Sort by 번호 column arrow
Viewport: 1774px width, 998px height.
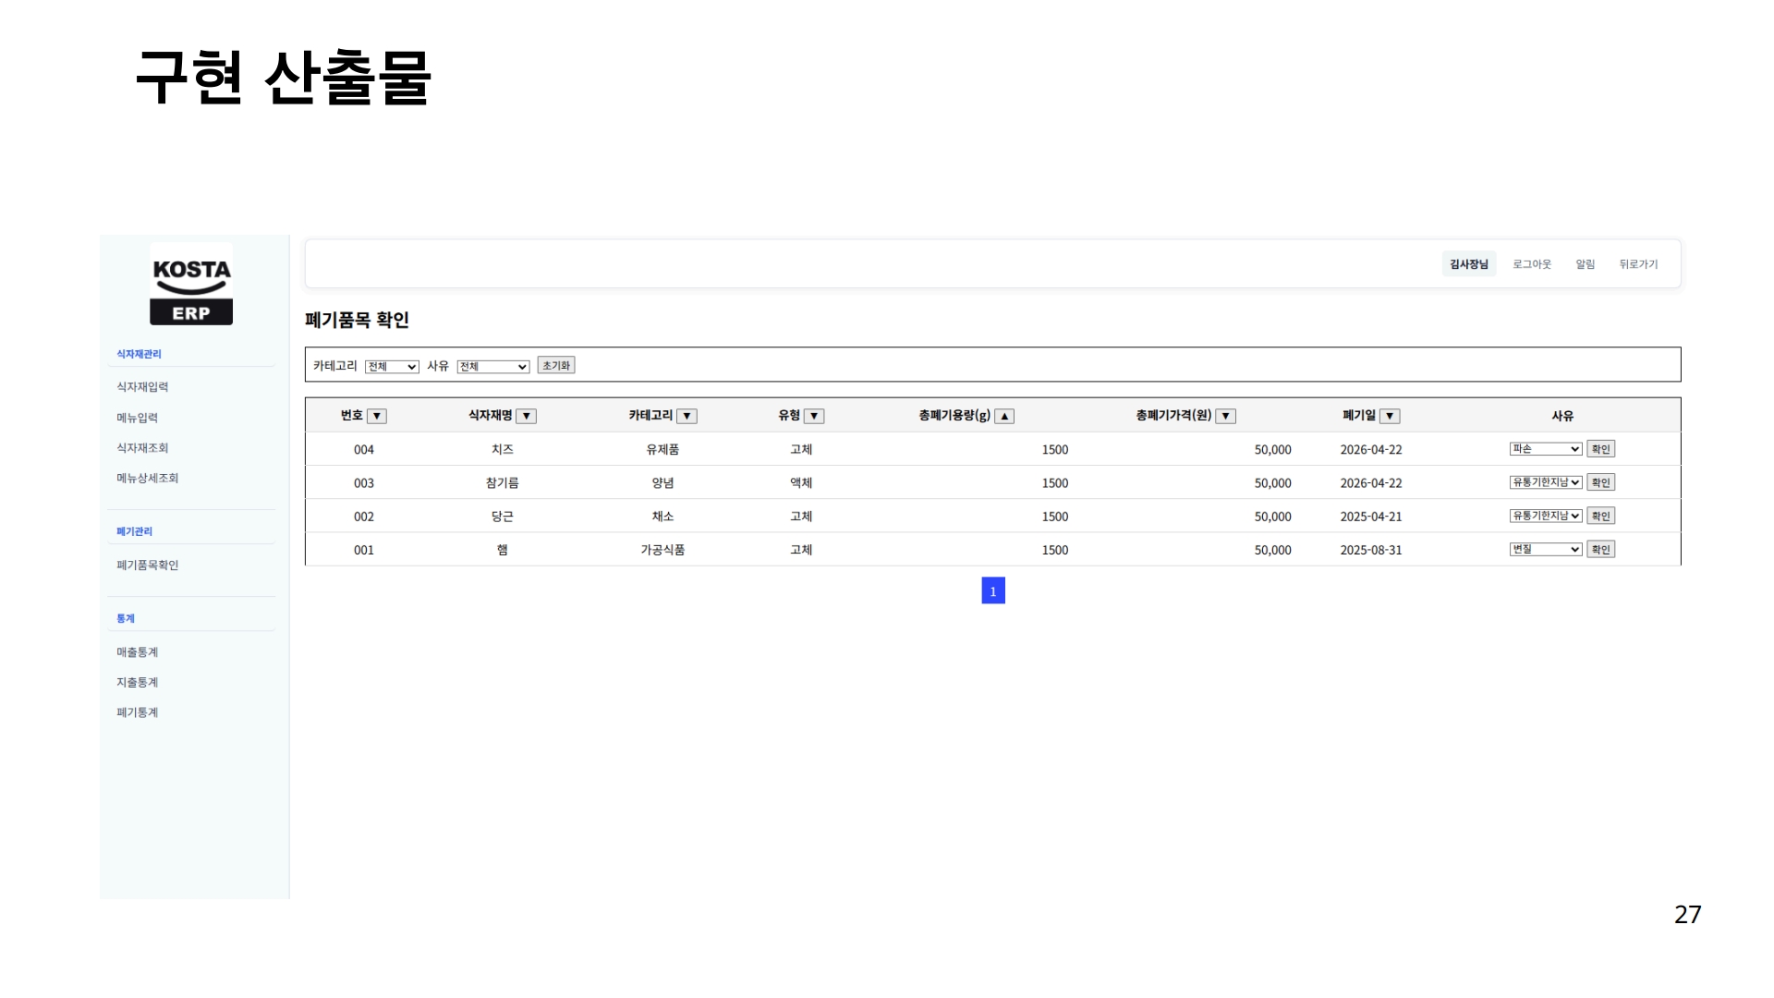click(377, 417)
